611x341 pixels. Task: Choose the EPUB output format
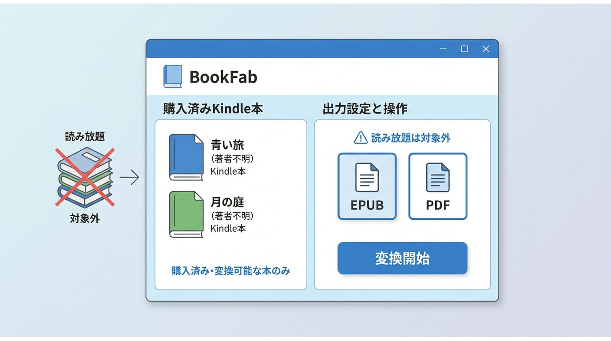pos(367,186)
